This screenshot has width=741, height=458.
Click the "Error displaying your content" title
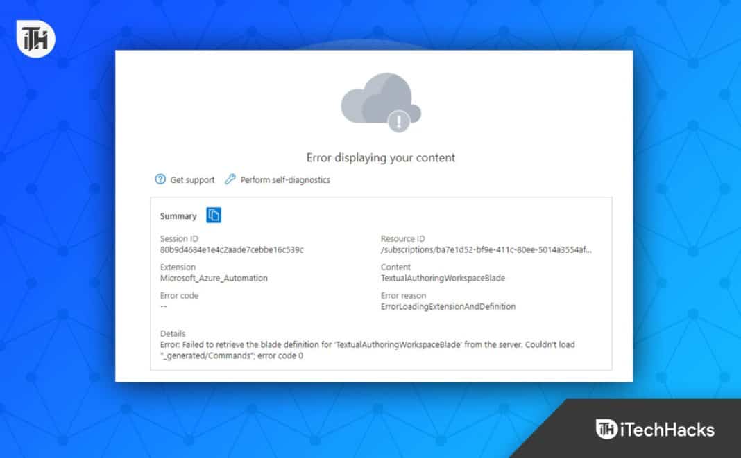point(381,157)
